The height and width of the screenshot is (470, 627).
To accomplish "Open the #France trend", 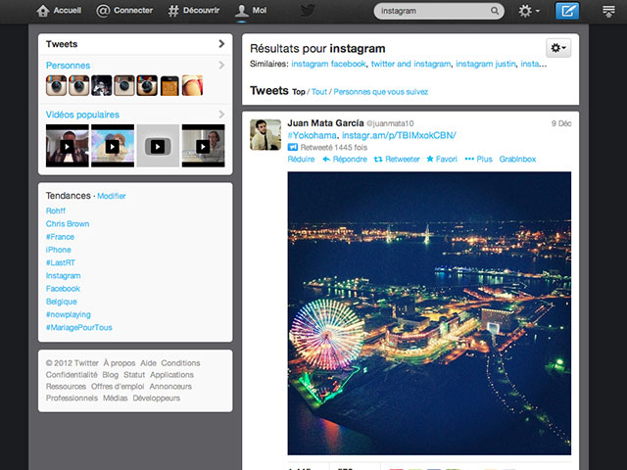I will click(x=60, y=237).
